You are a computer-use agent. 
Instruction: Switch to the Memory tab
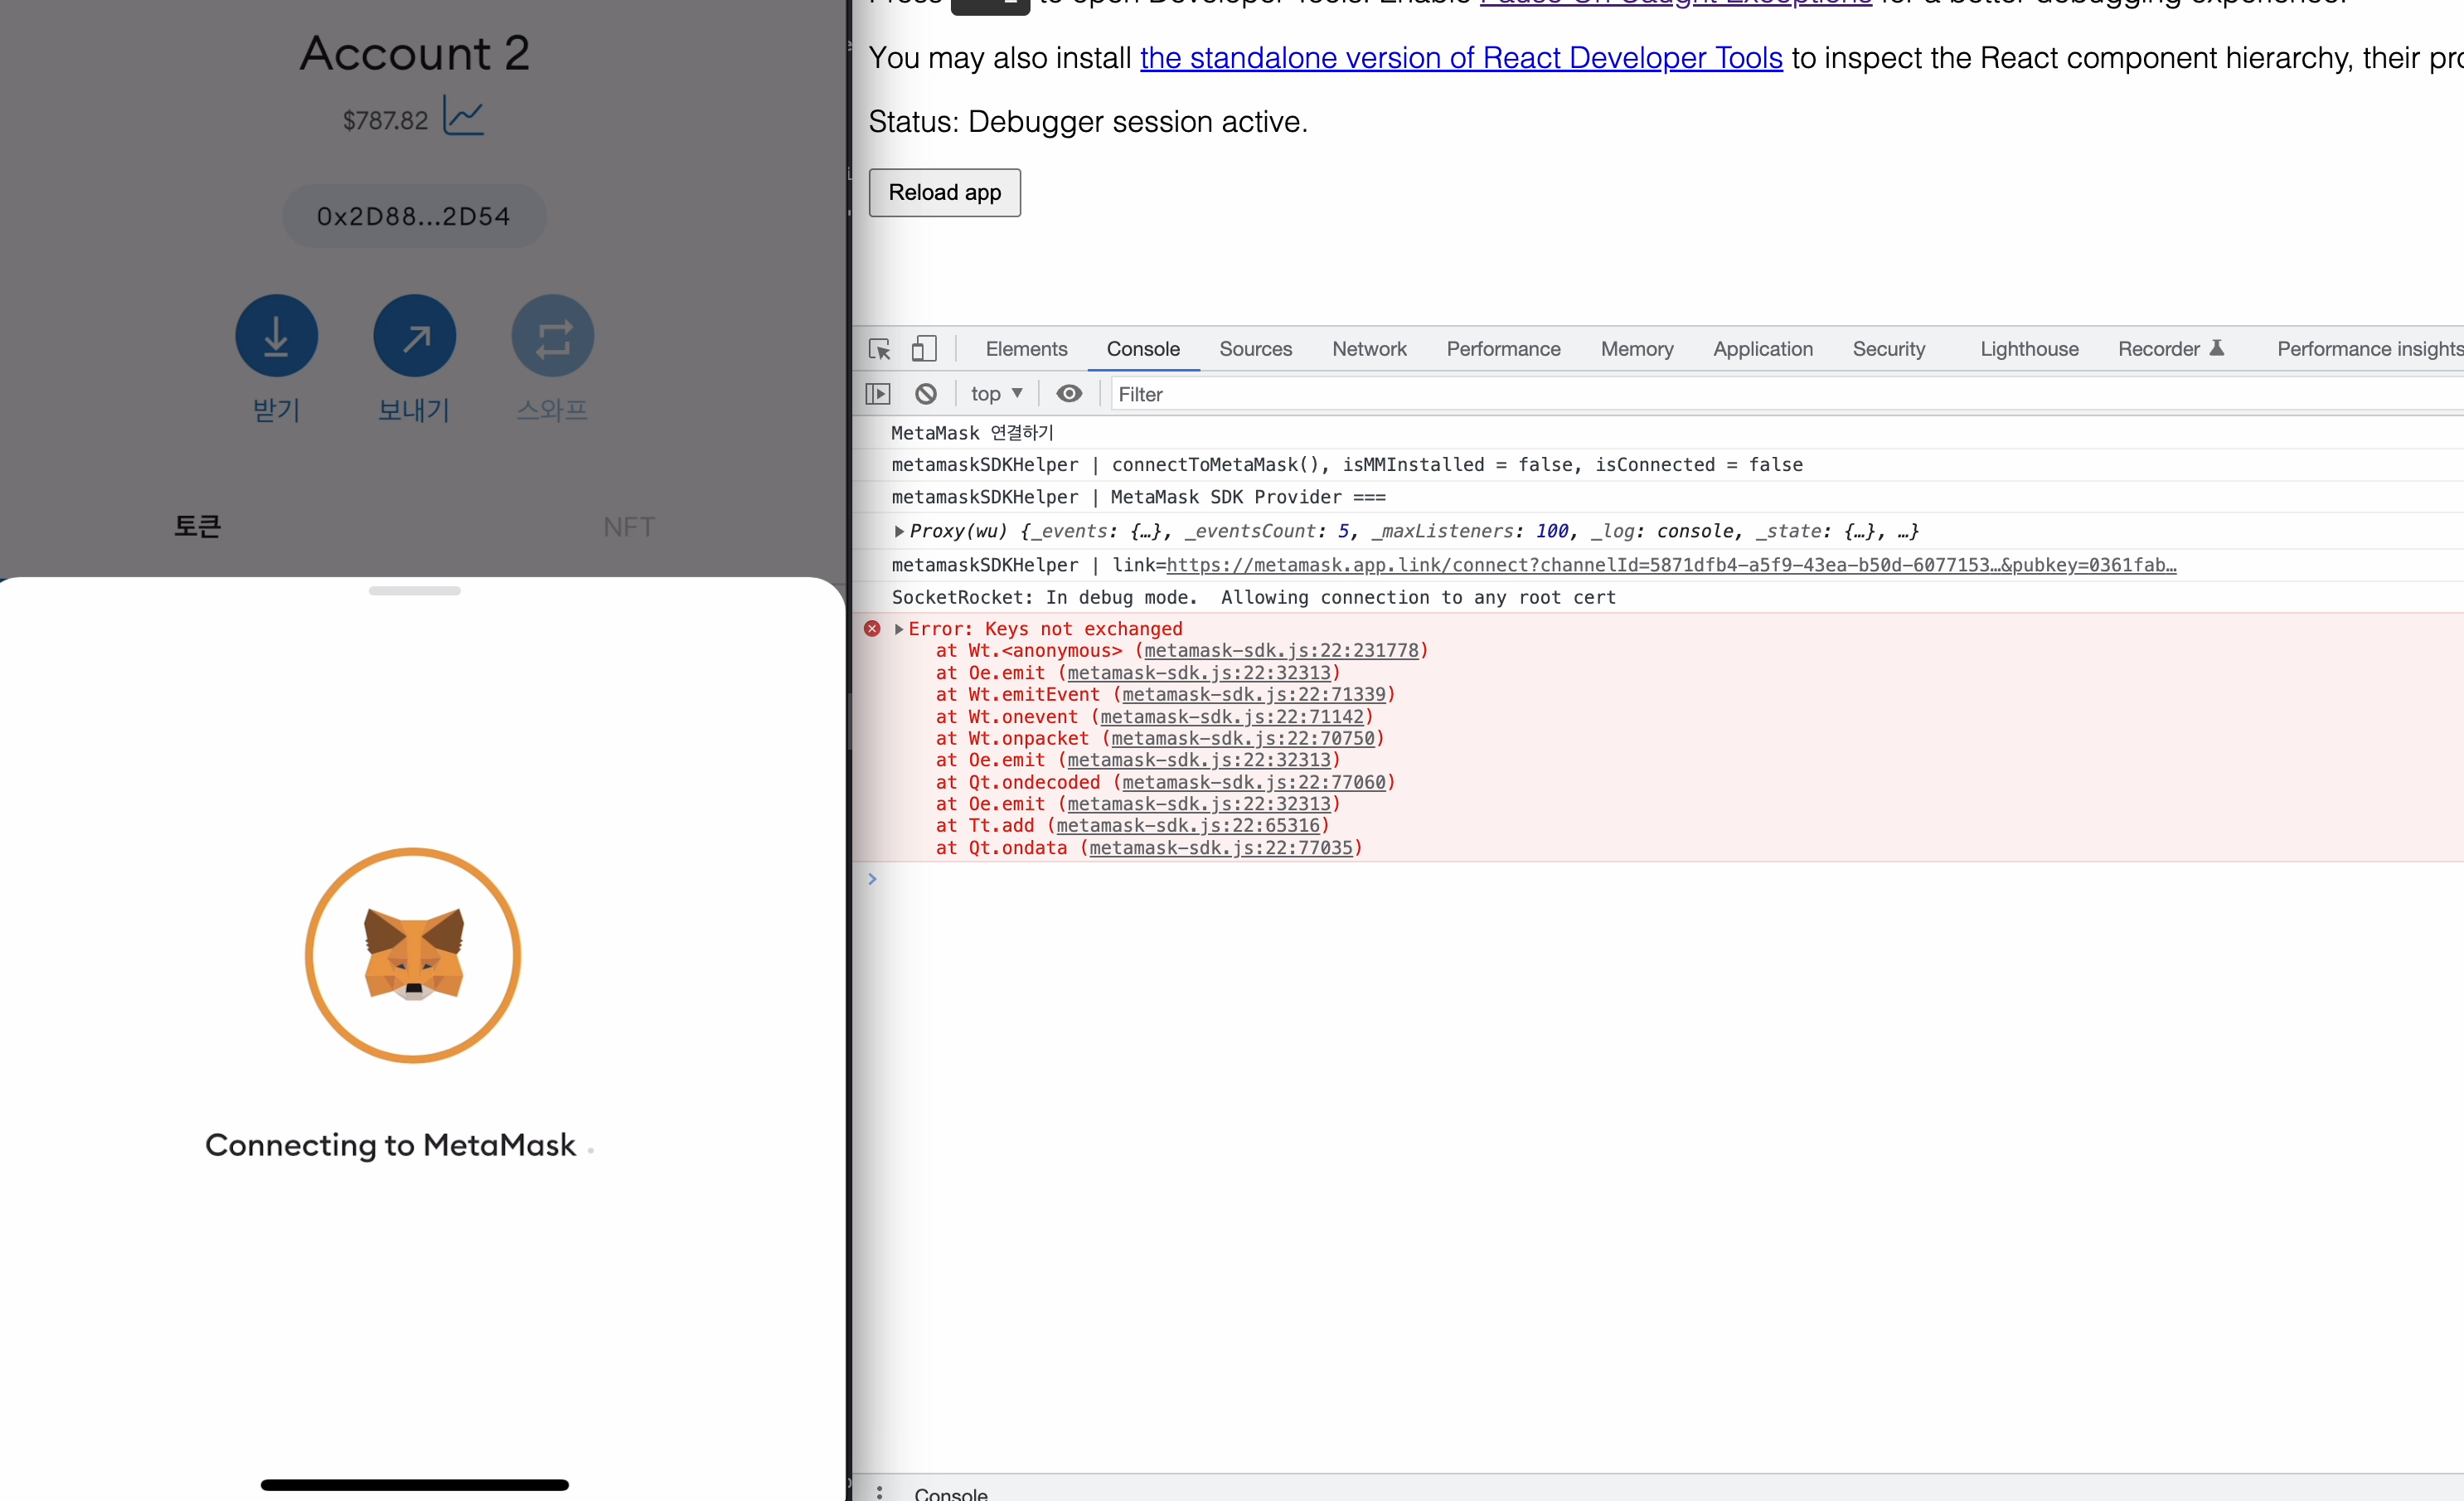tap(1637, 349)
